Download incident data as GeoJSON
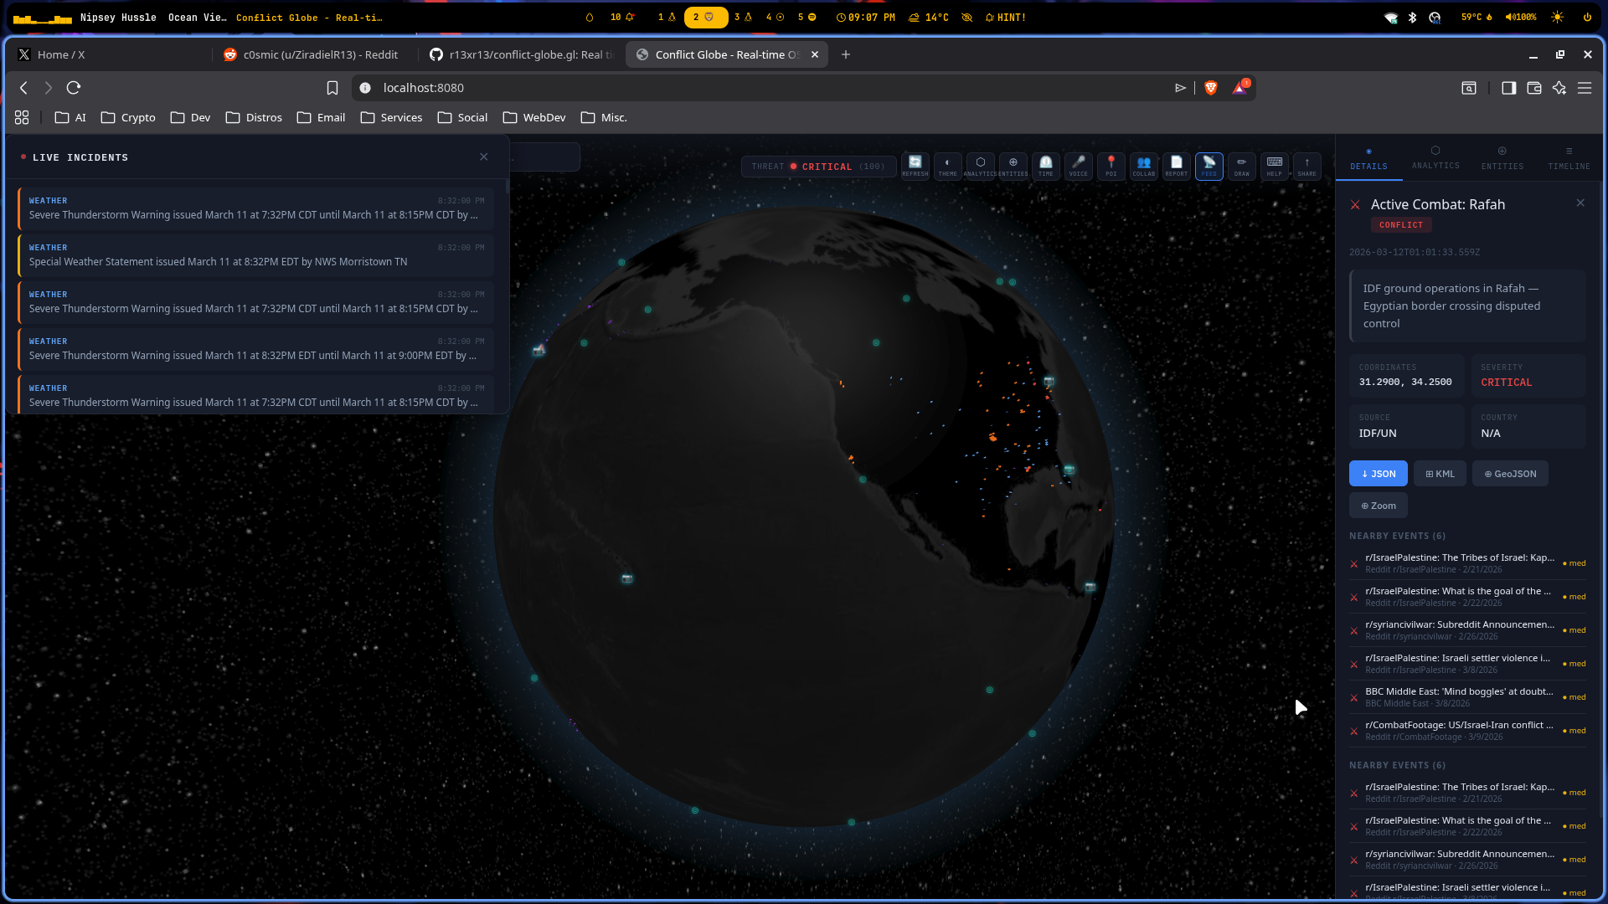1608x904 pixels. tap(1509, 473)
